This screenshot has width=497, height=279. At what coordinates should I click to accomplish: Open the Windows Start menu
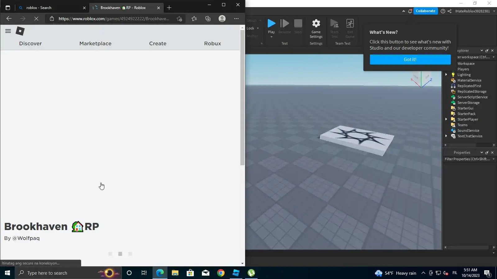coord(7,273)
